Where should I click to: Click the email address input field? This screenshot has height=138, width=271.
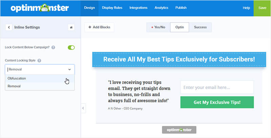(217, 87)
